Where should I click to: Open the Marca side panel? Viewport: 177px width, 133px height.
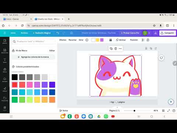5,70
